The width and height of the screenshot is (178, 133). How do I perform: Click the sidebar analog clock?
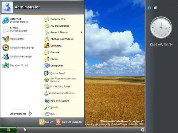[161, 28]
